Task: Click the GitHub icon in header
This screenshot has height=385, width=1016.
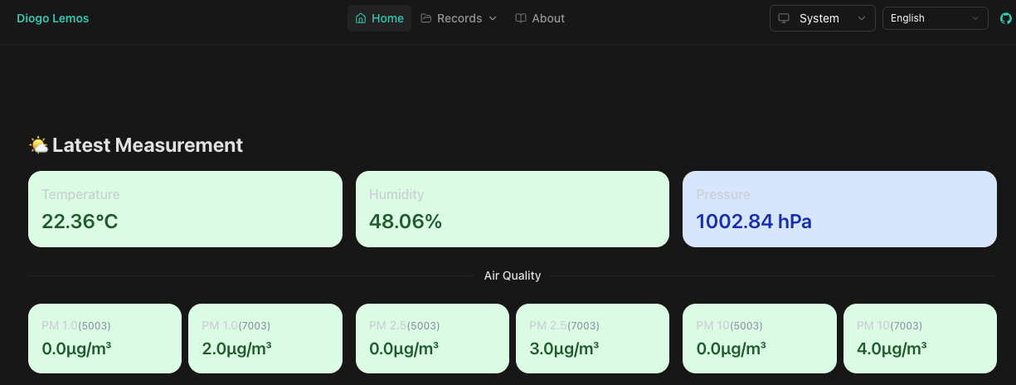Action: [x=1005, y=18]
